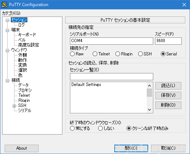Click the PuTTY icon in title bar
The width and height of the screenshot is (190, 154).
(4, 5)
